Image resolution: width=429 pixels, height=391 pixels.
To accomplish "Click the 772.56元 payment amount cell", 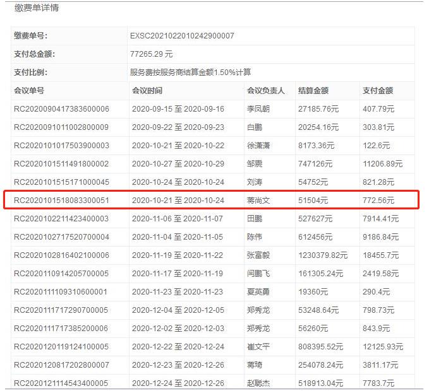I will point(378,201).
